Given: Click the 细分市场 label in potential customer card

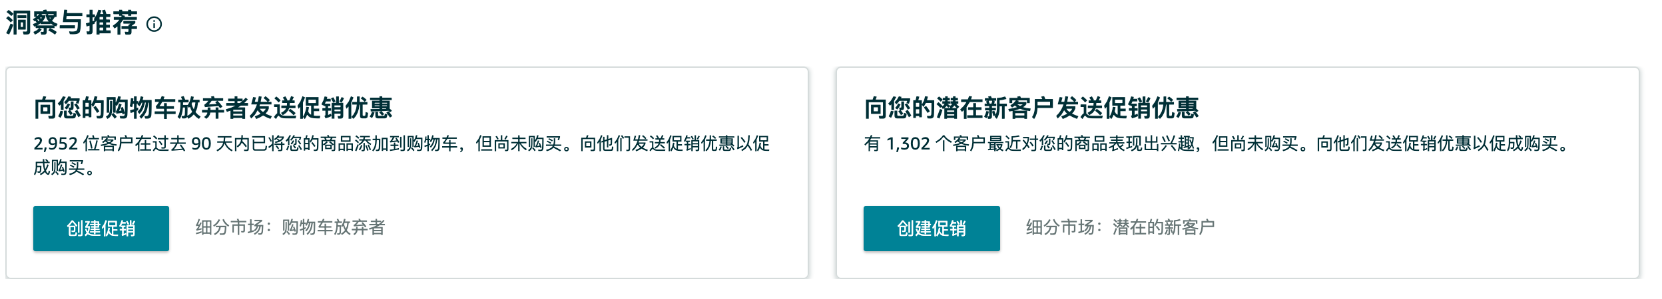Looking at the screenshot, I should tap(1060, 228).
